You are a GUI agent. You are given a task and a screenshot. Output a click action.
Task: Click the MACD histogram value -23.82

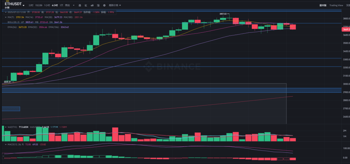pos(43,145)
